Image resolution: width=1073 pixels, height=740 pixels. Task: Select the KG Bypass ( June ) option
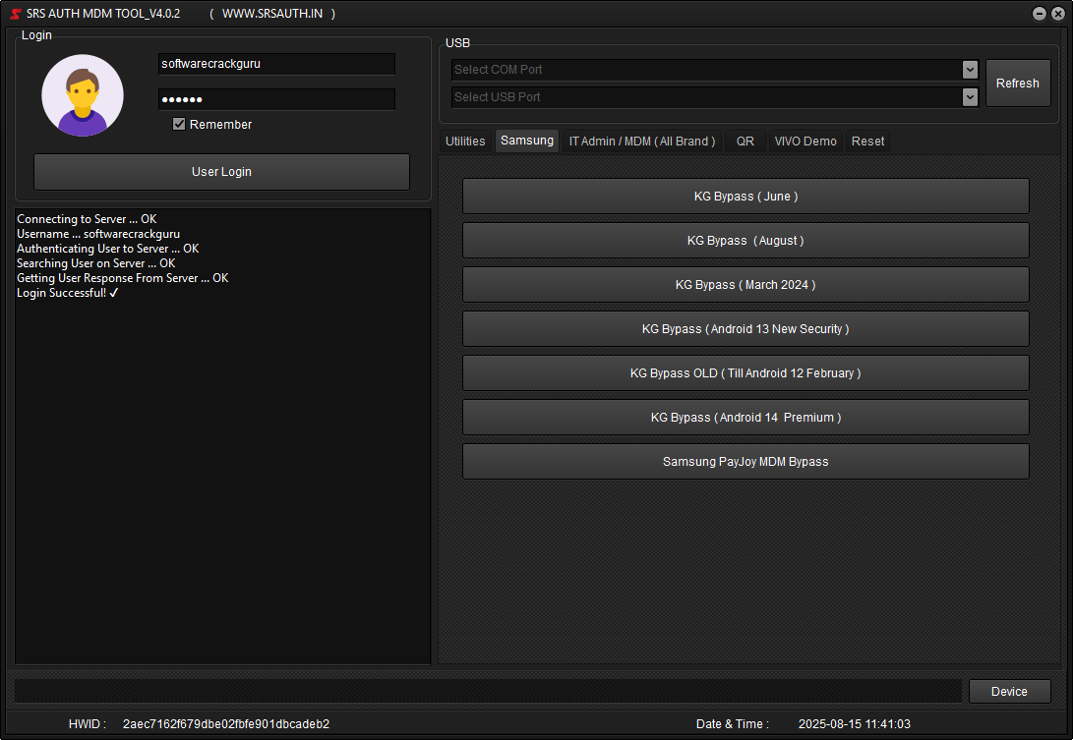click(x=745, y=196)
